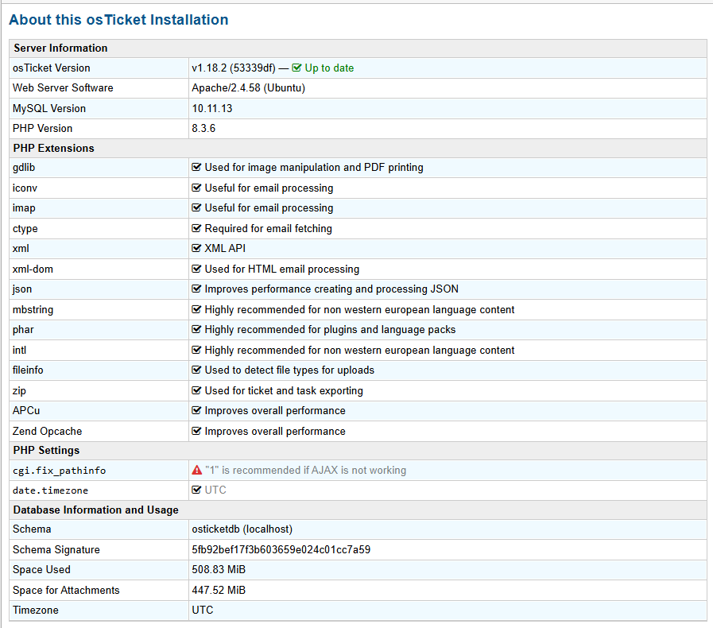Click the green Up to date status text
Image resolution: width=713 pixels, height=628 pixels.
click(329, 68)
